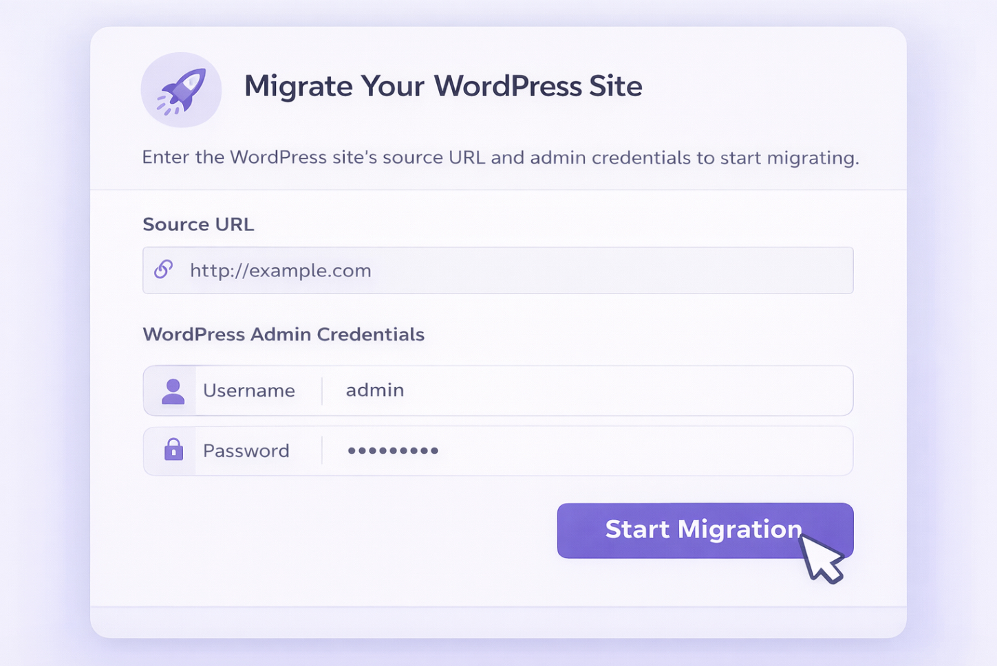
Task: Click the Username field label
Action: [x=249, y=390]
